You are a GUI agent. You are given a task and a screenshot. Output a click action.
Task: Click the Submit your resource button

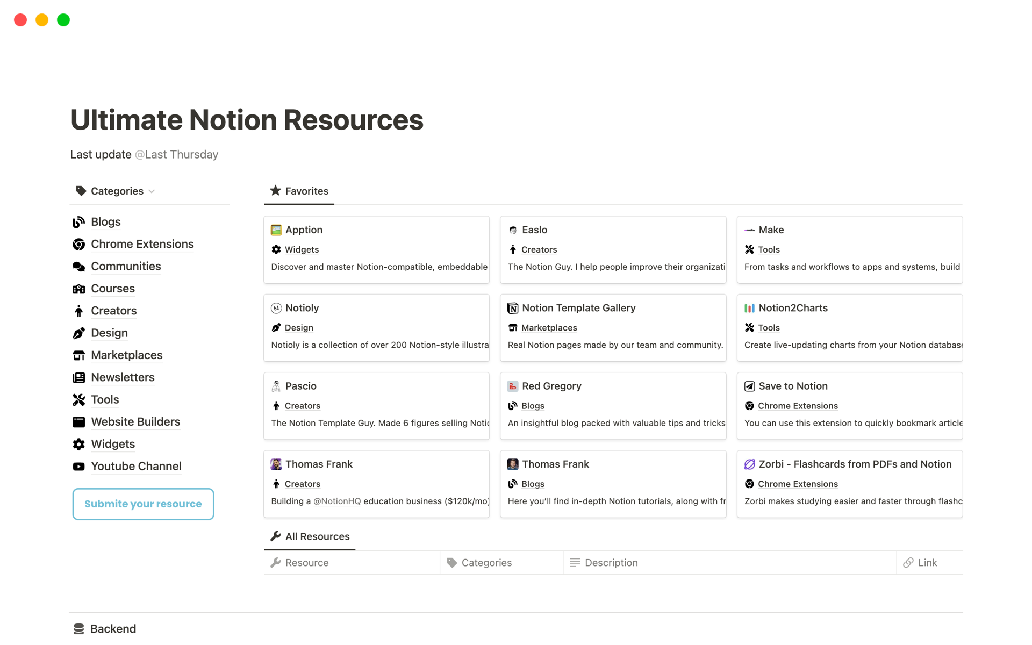142,503
